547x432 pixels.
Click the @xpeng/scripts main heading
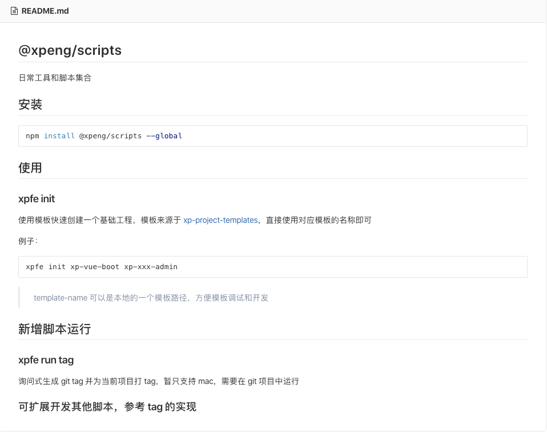(70, 50)
